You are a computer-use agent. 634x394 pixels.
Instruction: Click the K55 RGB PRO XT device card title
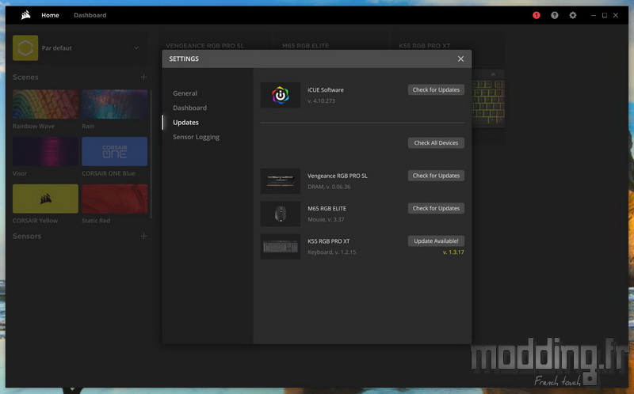[x=425, y=46]
